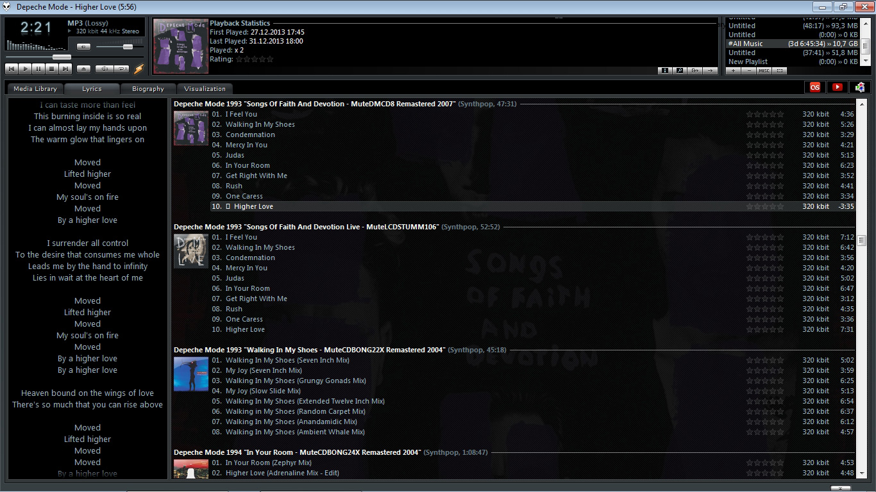Open the Biography tab

(148, 88)
